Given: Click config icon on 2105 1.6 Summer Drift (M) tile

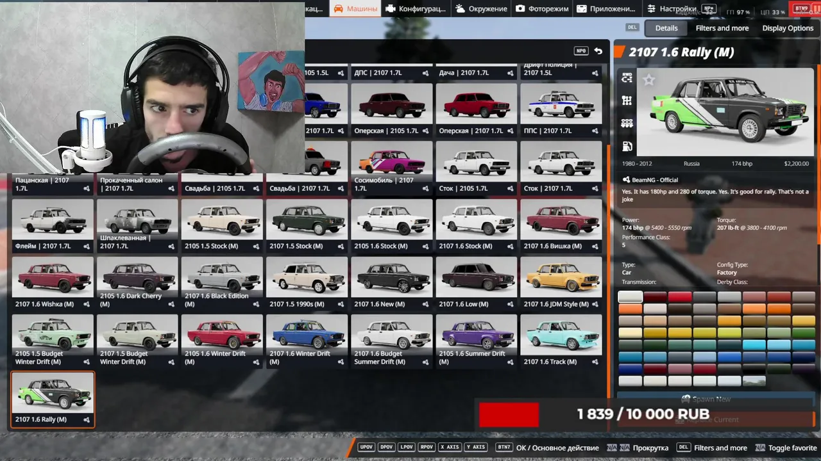Looking at the screenshot, I should pos(511,362).
